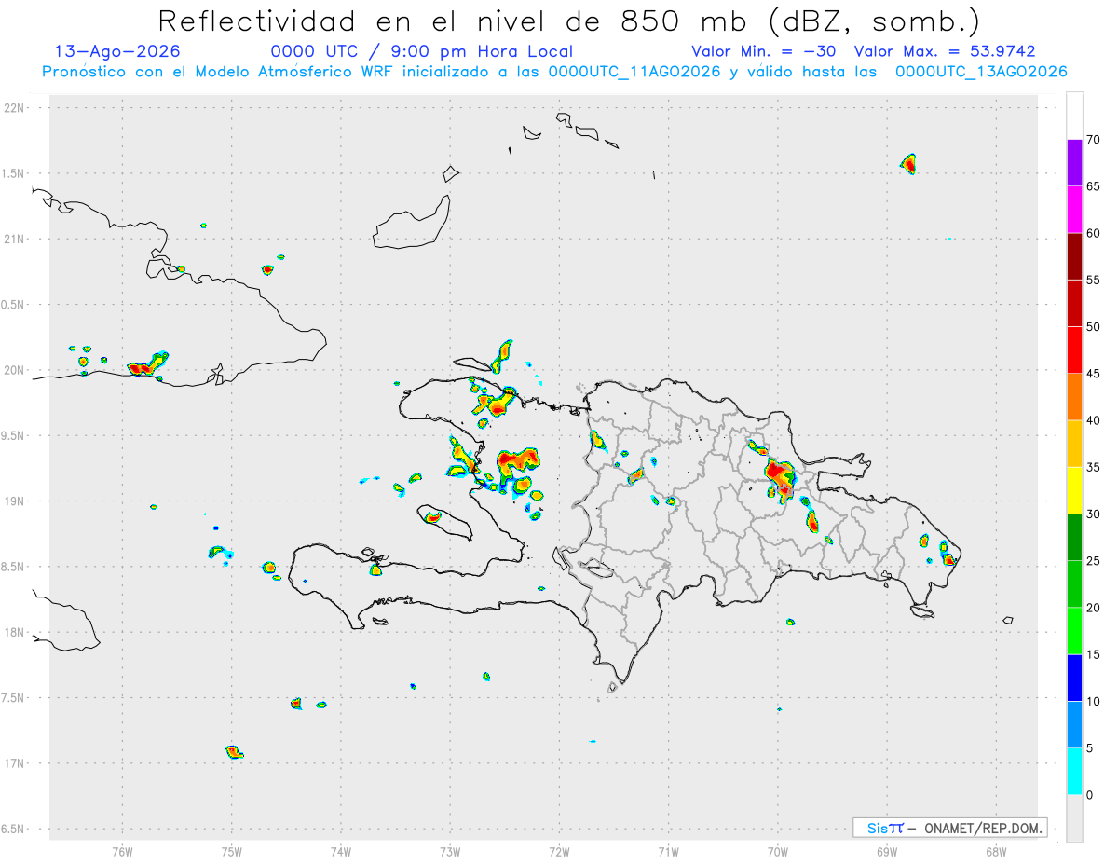Click the longitude label "70W"
The width and height of the screenshot is (1118, 864).
tap(778, 851)
